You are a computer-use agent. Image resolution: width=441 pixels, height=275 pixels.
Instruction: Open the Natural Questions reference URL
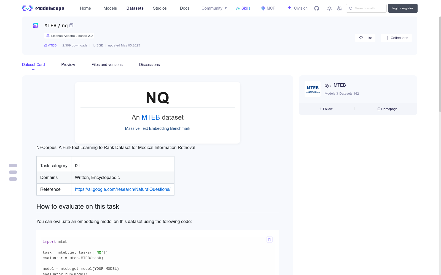click(123, 189)
